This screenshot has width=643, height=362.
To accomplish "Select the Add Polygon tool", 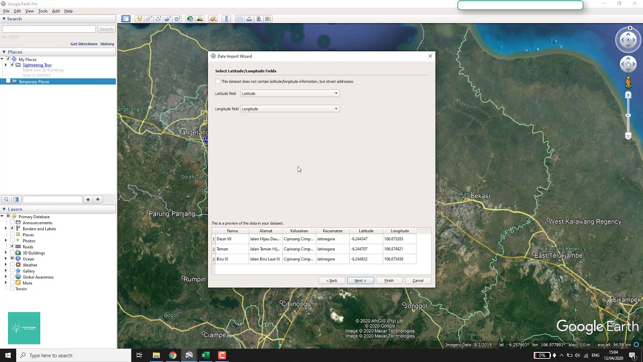I will pyautogui.click(x=149, y=19).
